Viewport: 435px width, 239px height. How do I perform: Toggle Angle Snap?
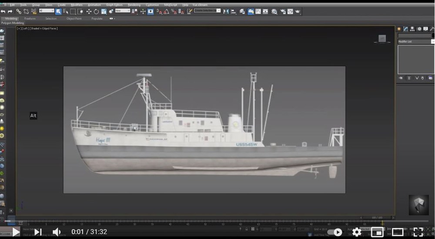(x=167, y=11)
